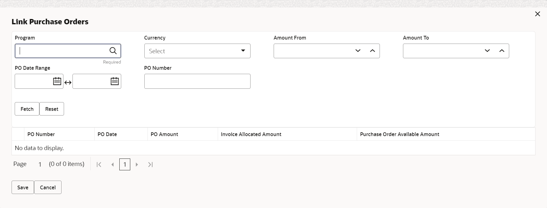Close the Link Purchase Orders dialog

tap(537, 14)
